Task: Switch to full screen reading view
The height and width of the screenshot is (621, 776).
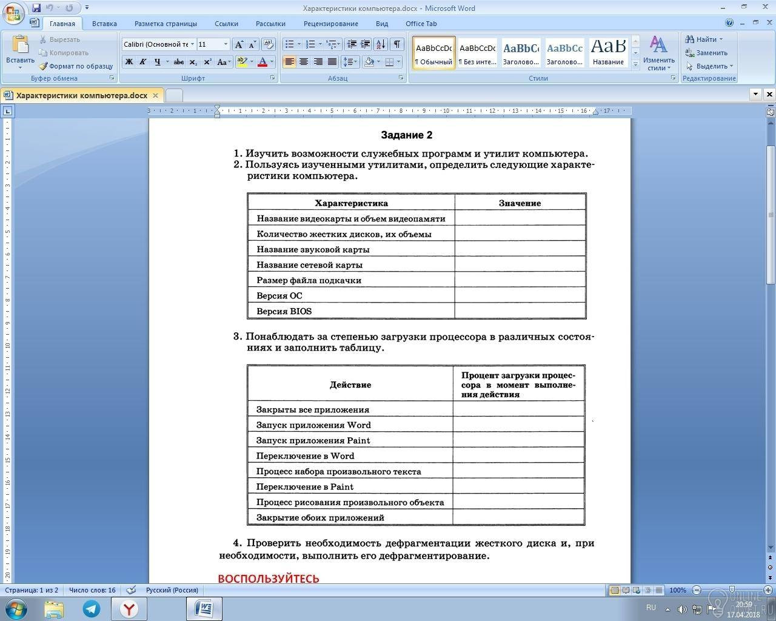Action: click(x=626, y=590)
